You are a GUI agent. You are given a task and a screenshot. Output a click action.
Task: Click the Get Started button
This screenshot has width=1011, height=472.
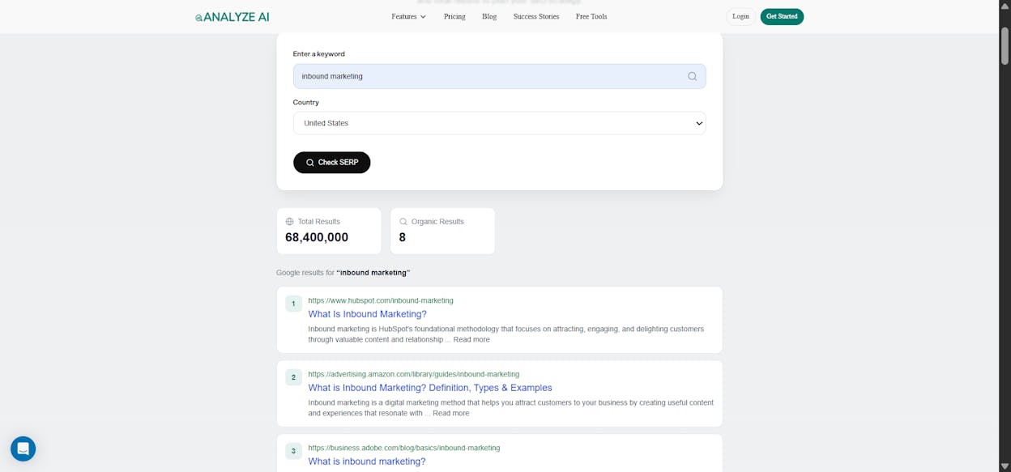tap(782, 16)
